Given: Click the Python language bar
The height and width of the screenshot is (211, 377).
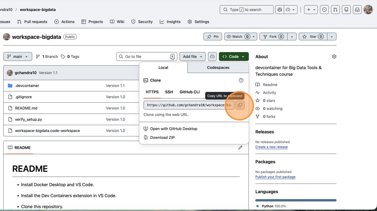Looking at the screenshot, I should (x=296, y=200).
